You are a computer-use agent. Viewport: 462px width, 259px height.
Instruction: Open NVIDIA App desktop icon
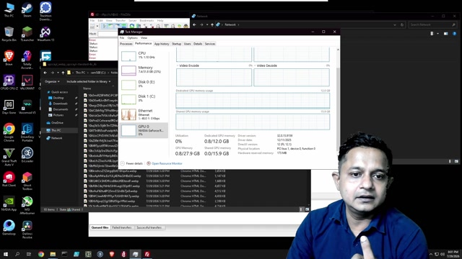click(x=9, y=204)
